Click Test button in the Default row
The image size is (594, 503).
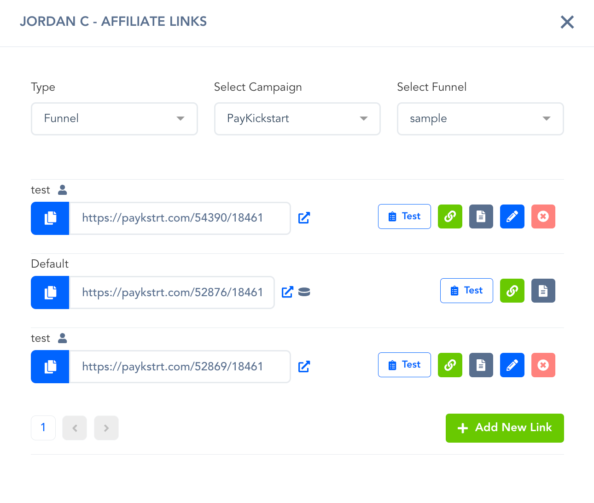click(x=466, y=291)
